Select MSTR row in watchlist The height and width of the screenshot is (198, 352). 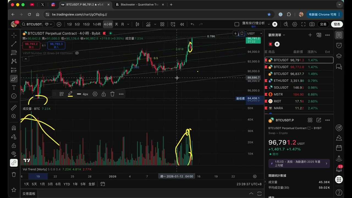[299, 94]
